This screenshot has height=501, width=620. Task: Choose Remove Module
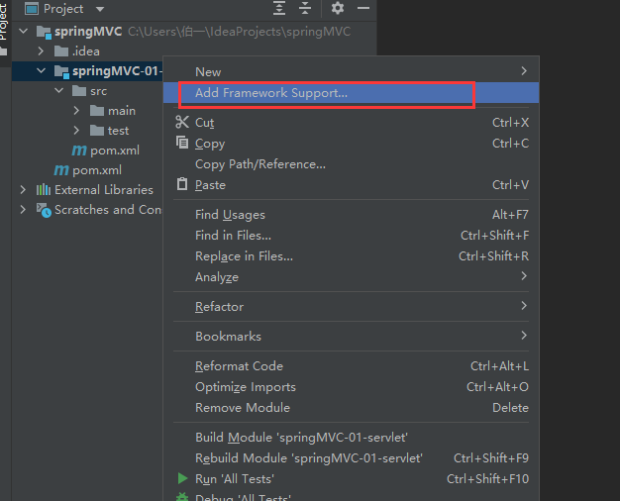click(x=352, y=408)
